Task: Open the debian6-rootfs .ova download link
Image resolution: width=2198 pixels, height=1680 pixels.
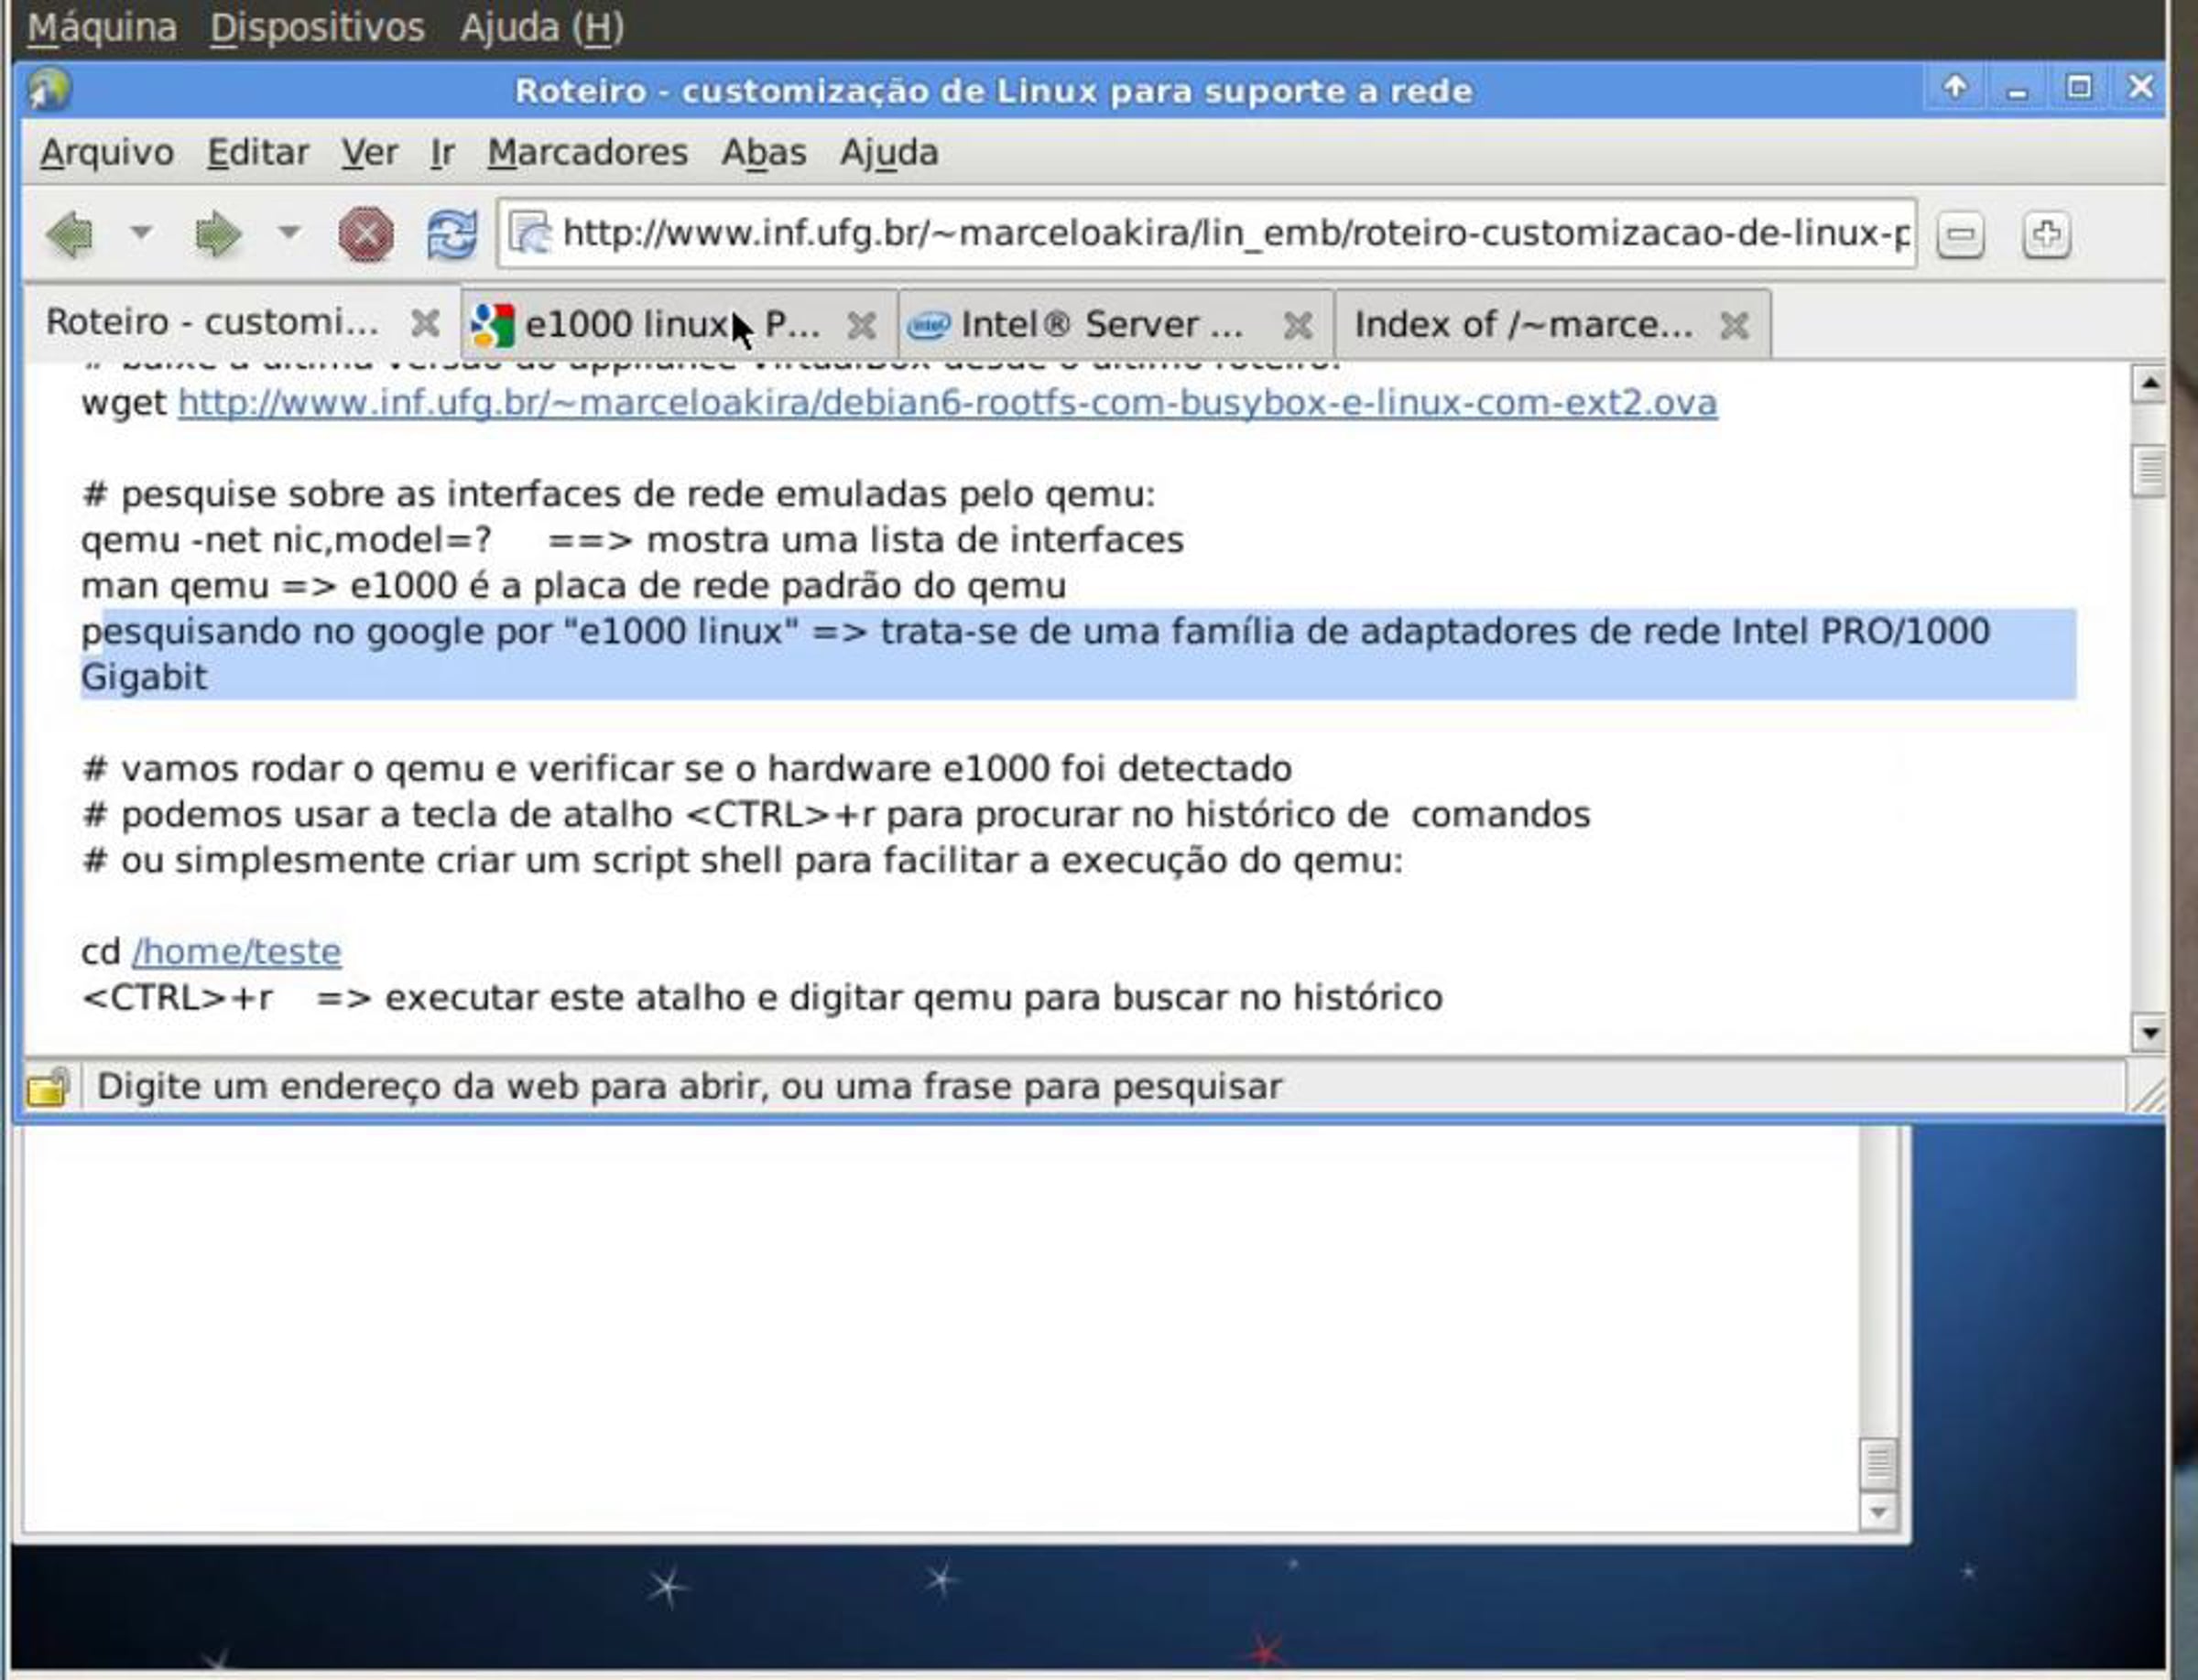Action: [x=946, y=403]
